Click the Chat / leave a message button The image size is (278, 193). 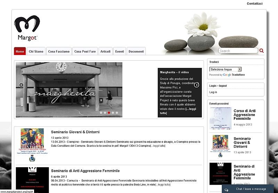[x=251, y=189]
